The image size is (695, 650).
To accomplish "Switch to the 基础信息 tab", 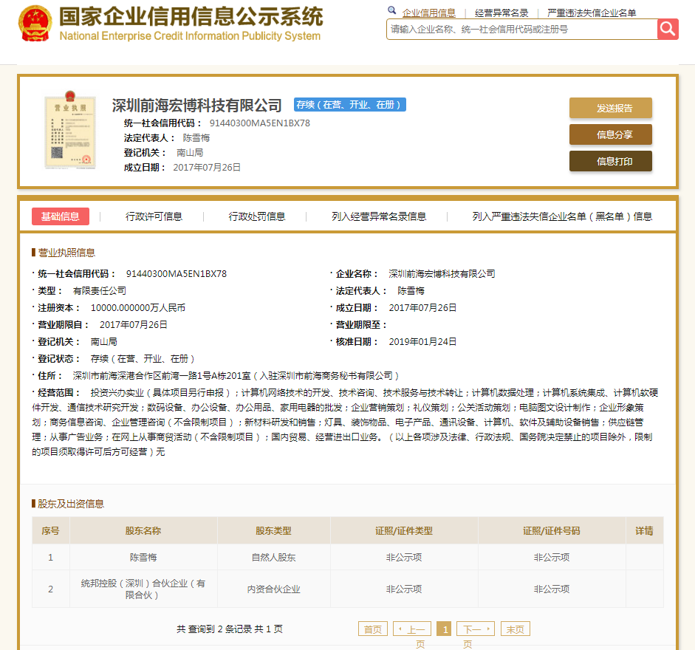I will tap(61, 216).
